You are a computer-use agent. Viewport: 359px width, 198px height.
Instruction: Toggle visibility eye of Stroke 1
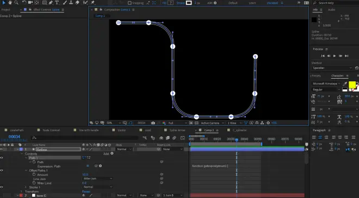2,187
